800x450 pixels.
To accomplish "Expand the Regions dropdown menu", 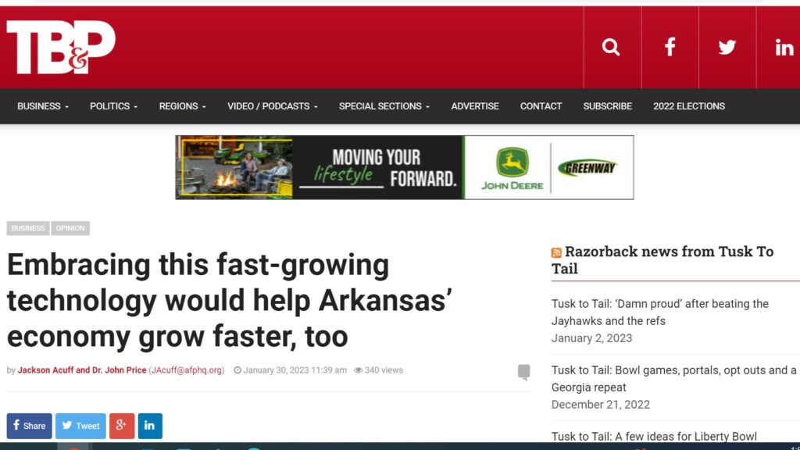I will click(x=182, y=106).
